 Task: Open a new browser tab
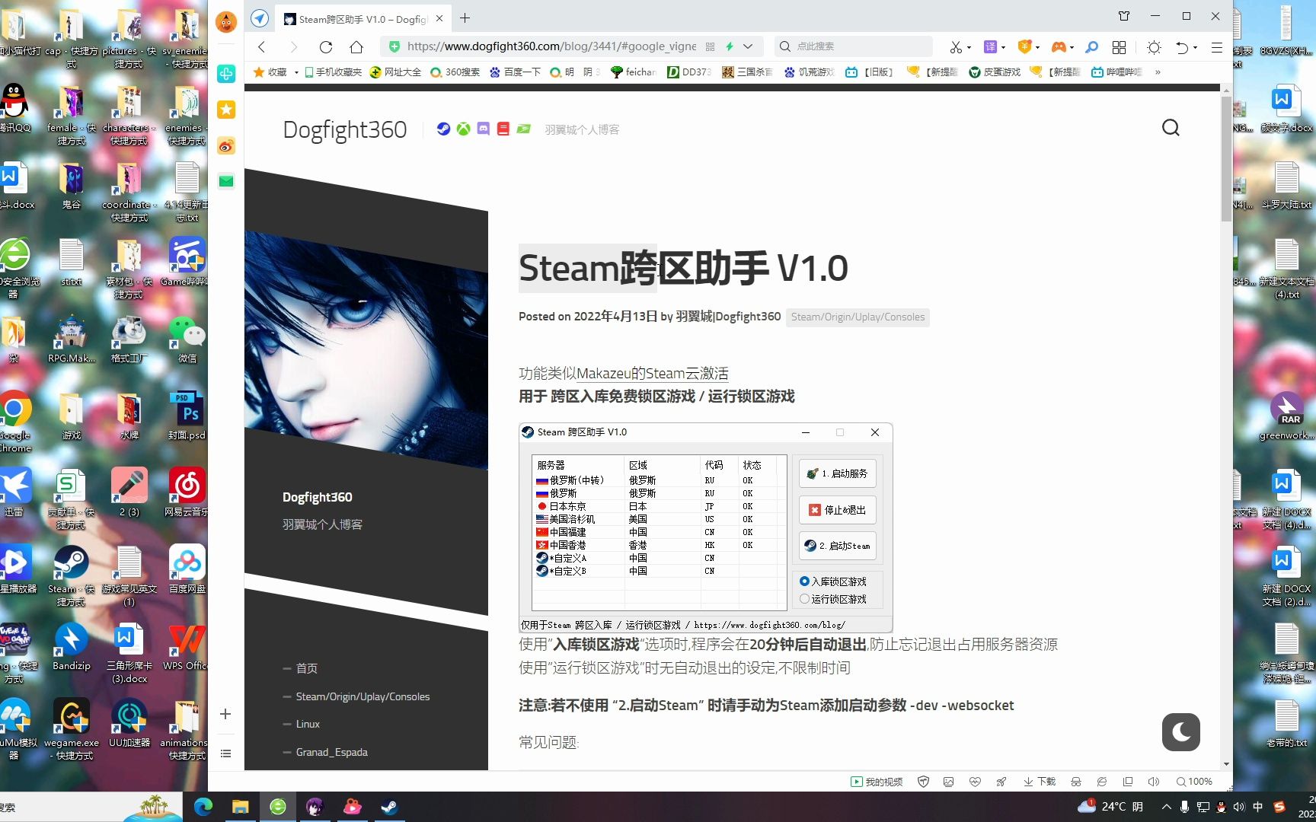pyautogui.click(x=465, y=18)
